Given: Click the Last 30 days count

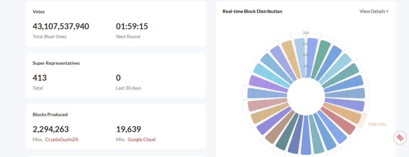Looking at the screenshot, I should [118, 78].
